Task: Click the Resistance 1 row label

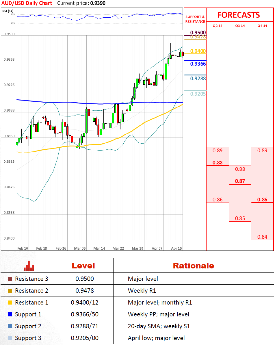Action: 31,303
